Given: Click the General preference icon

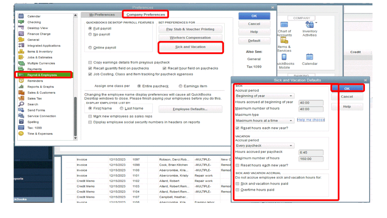Looking at the screenshot, I should pyautogui.click(x=21, y=40).
